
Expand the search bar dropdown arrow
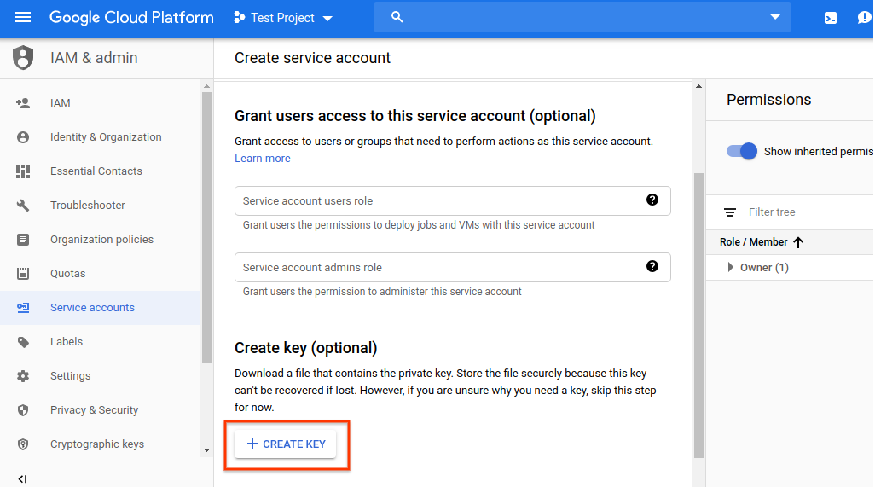774,18
